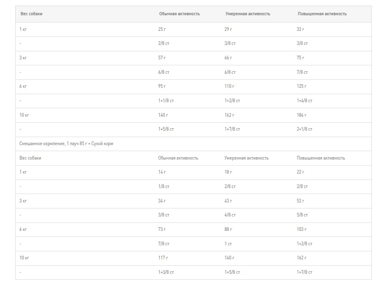This screenshot has width=377, height=285.
Task: Select the "66 г" cell
Action: [229, 58]
